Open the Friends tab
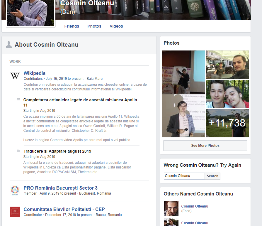 click(x=72, y=26)
